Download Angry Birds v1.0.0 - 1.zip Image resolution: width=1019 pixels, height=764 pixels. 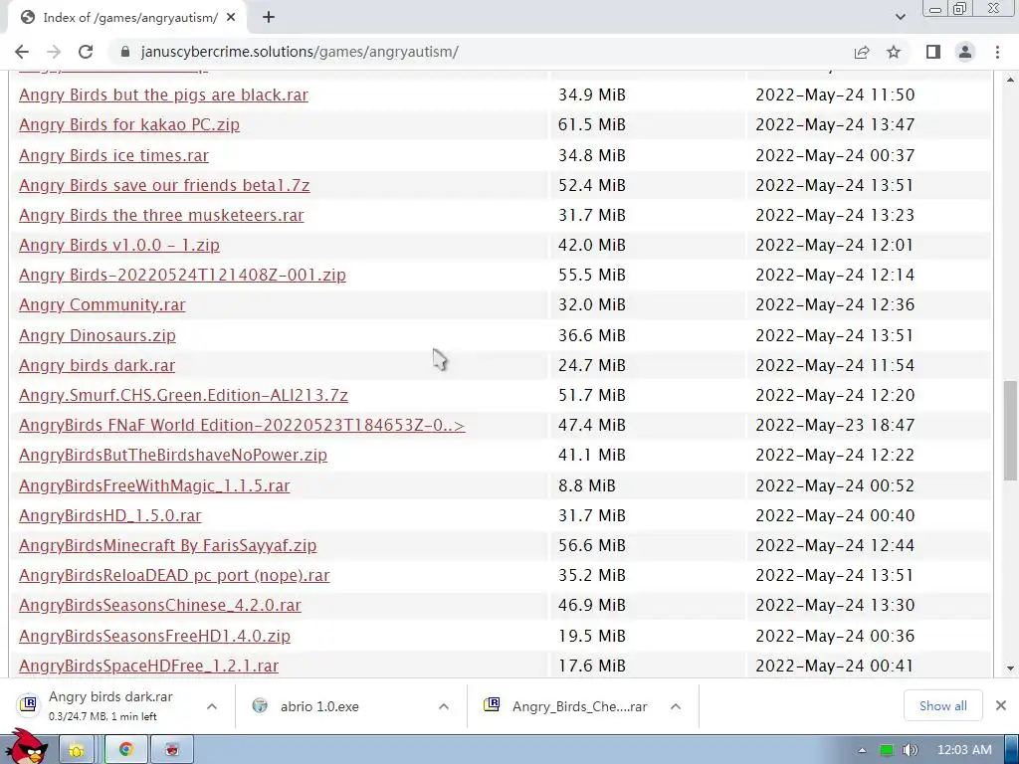click(119, 246)
